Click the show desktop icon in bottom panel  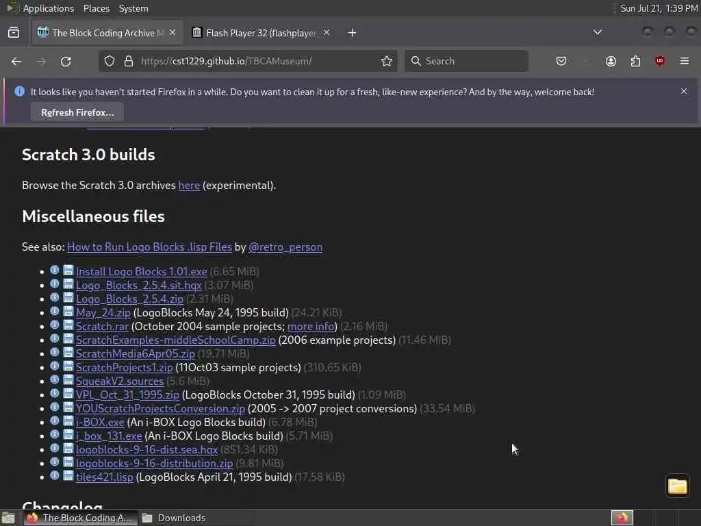(8, 518)
